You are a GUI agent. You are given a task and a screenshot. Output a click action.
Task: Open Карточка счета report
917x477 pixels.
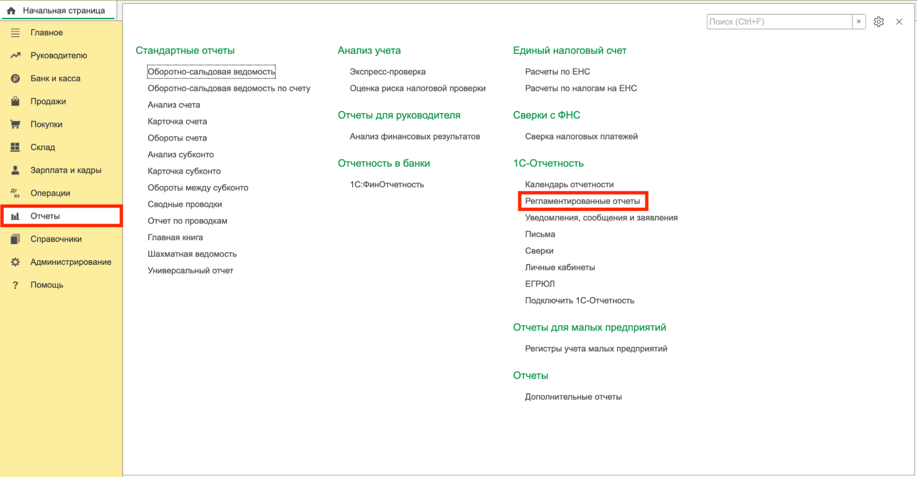pos(177,121)
